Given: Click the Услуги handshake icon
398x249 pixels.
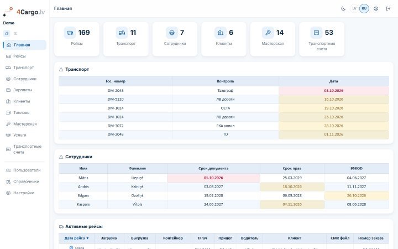Looking at the screenshot, I should pos(8,135).
